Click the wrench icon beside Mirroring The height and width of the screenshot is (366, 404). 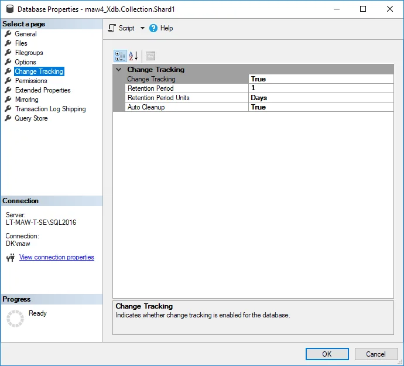click(8, 99)
